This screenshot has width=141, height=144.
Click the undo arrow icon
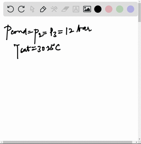point(11,9)
